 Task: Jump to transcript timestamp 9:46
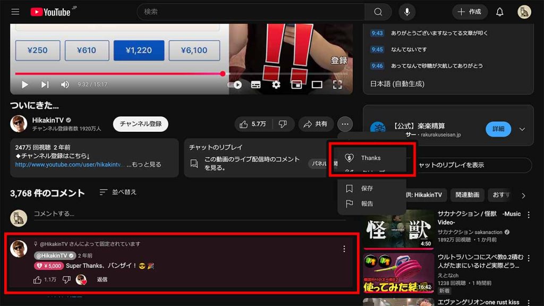click(377, 66)
